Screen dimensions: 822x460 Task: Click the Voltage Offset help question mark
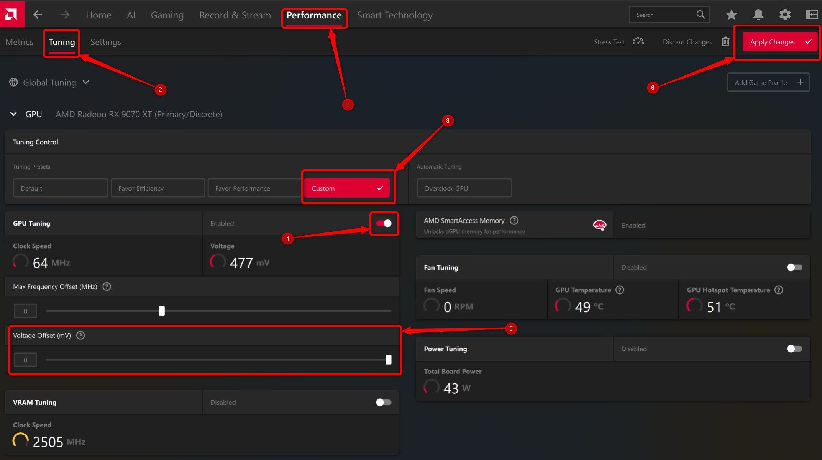tap(80, 335)
